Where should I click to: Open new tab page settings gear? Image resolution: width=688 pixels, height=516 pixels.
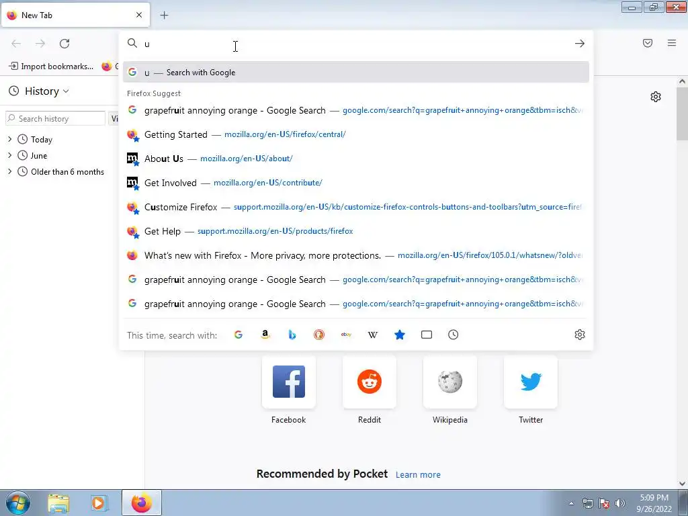656,97
